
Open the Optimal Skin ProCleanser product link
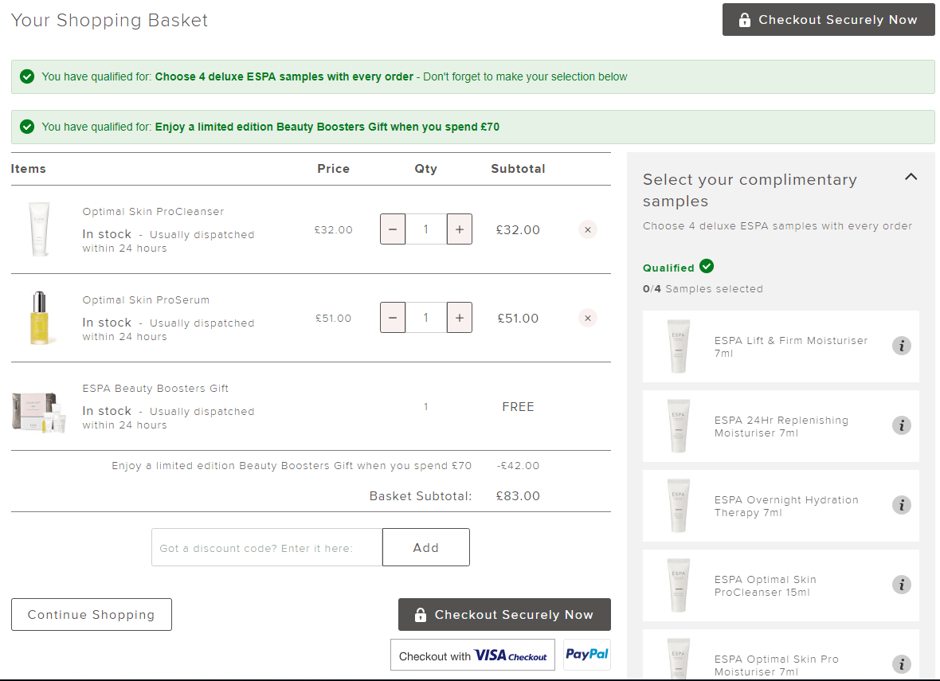[153, 212]
